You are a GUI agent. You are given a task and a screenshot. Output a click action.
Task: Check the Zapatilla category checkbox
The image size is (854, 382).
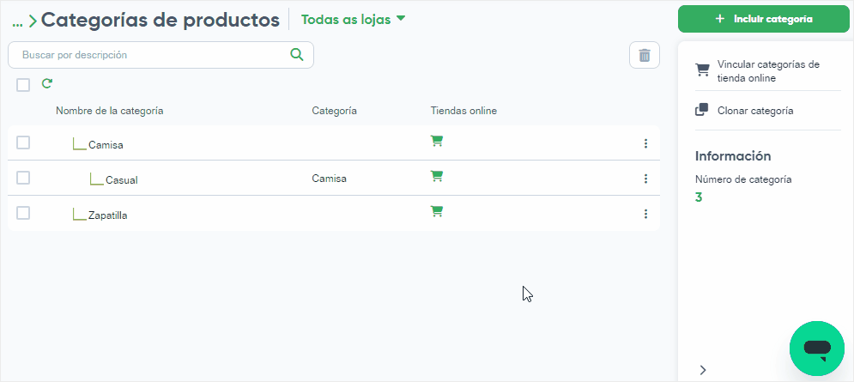pos(23,213)
